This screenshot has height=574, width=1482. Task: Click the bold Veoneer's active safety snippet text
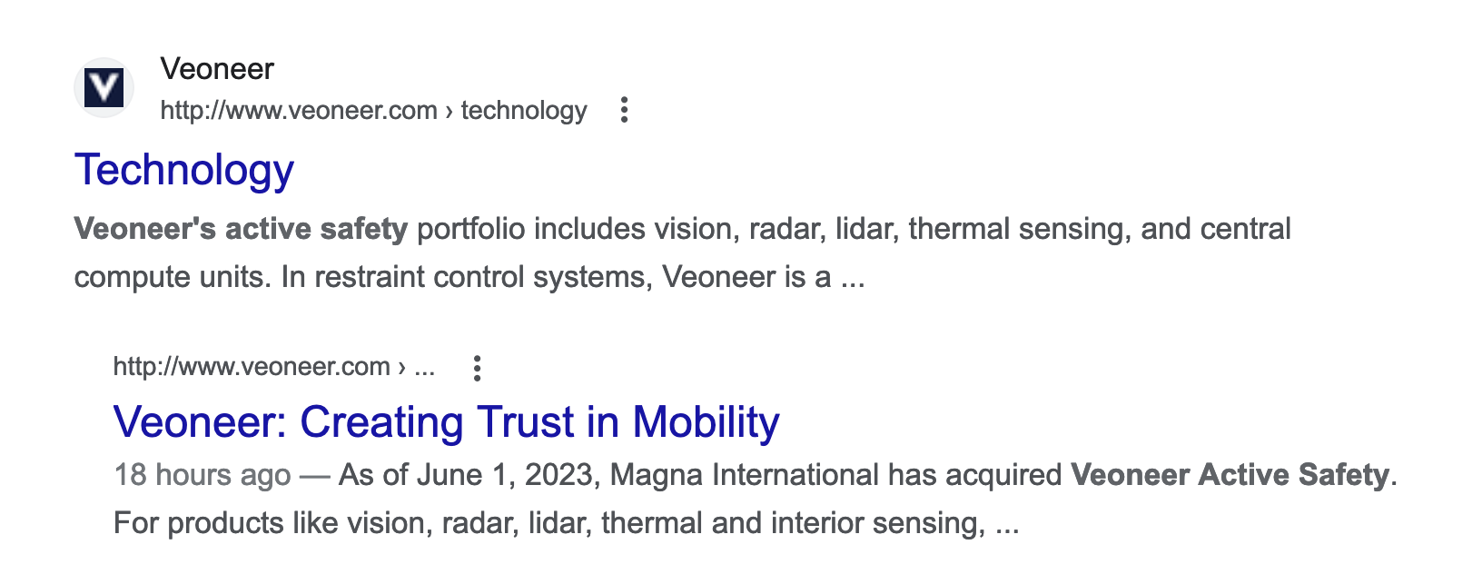coord(241,229)
